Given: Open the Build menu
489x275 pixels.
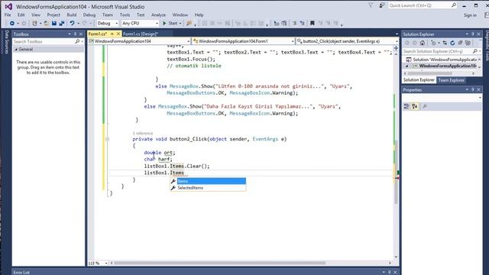Looking at the screenshot, I should pos(71,15).
